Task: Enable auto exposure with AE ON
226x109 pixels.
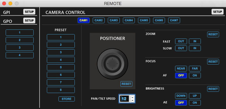Action: point(195,103)
